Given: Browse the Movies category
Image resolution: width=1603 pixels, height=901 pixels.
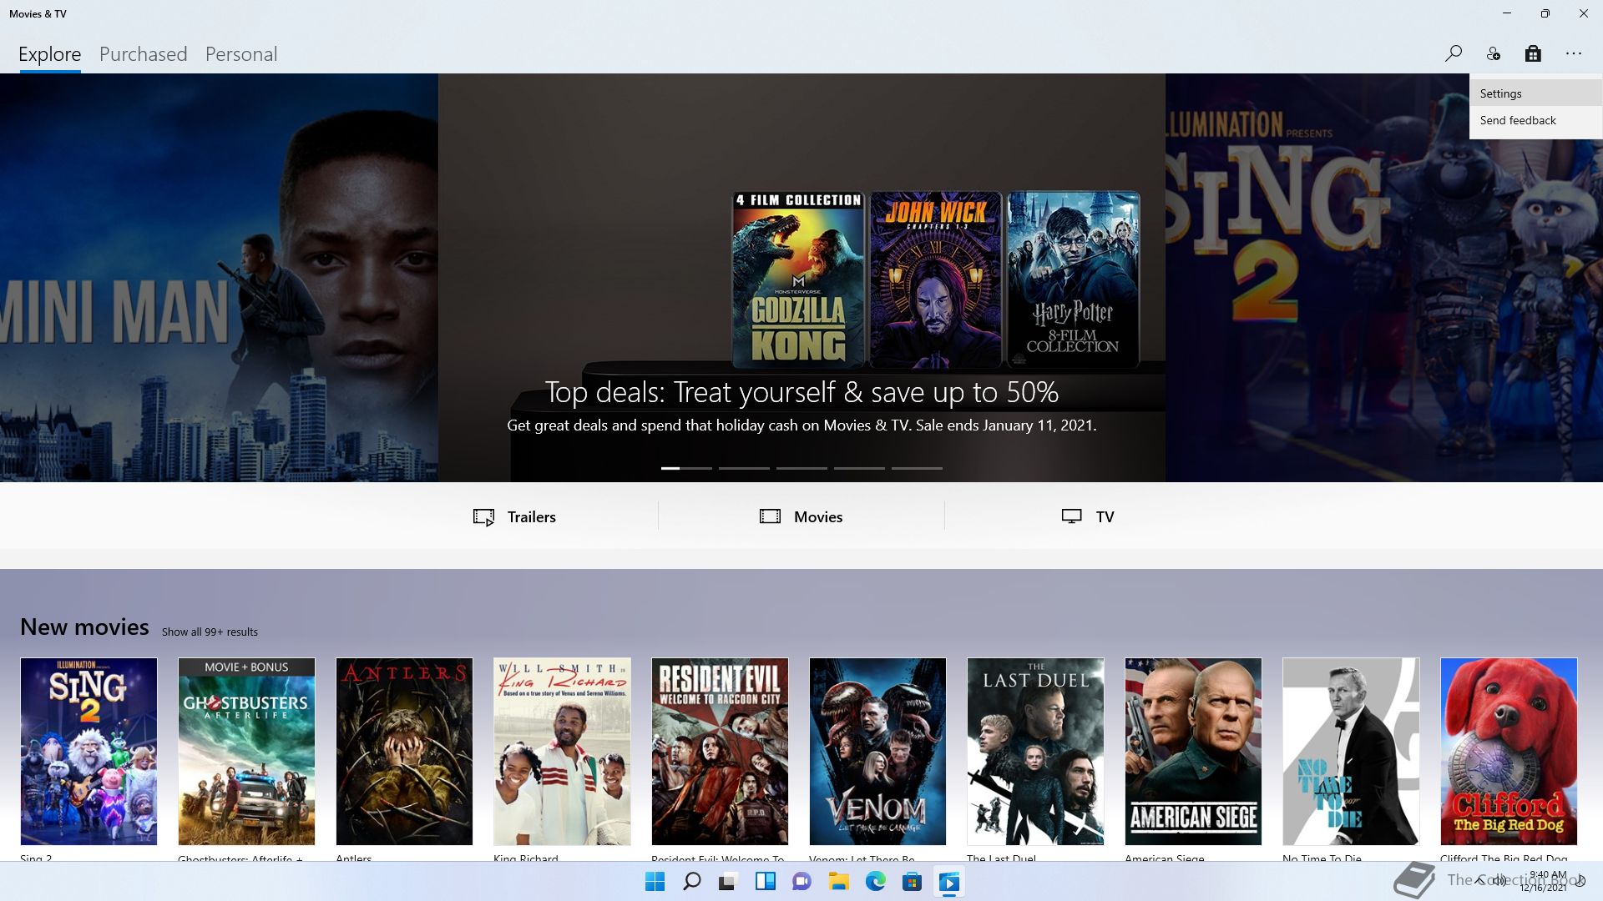Looking at the screenshot, I should click(x=801, y=516).
